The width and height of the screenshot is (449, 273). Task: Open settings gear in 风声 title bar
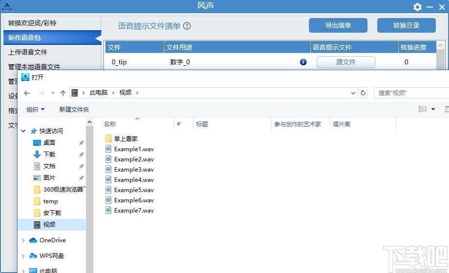417,7
